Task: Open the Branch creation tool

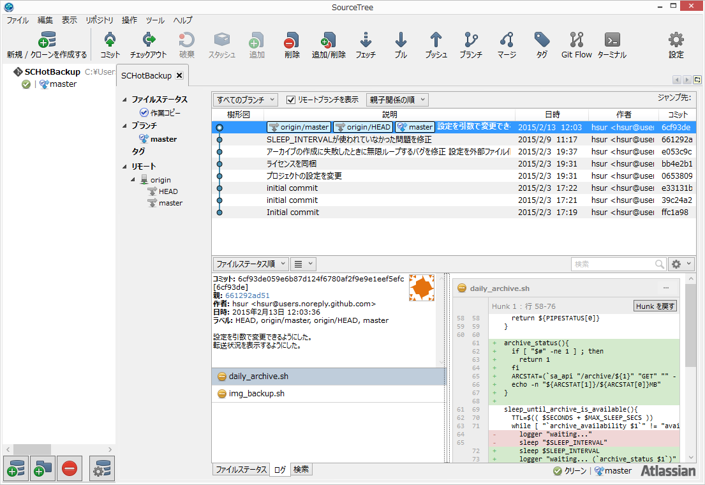Action: (471, 45)
